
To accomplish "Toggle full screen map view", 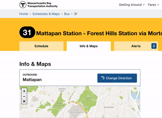I will click(x=24, y=101).
